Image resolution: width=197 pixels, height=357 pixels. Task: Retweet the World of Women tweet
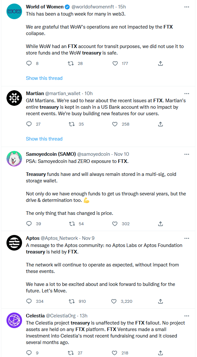coord(71,64)
